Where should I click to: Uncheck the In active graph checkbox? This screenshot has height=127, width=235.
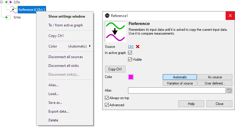130,53
